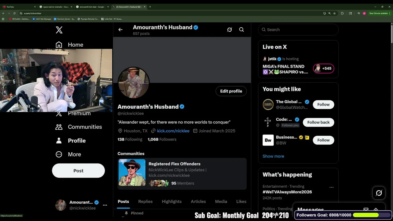Open Home from X sidebar
Screen dimensions: 393x221
tap(69, 45)
